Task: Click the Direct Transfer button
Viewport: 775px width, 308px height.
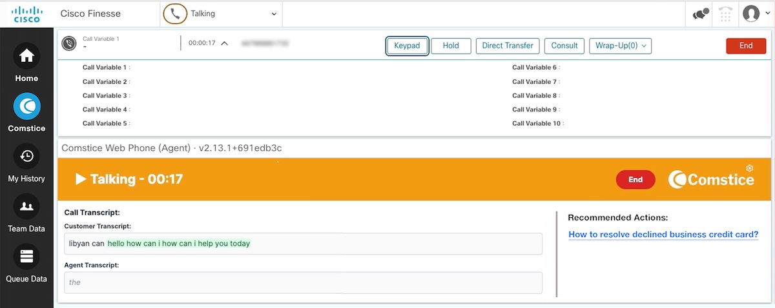Action: pyautogui.click(x=508, y=46)
